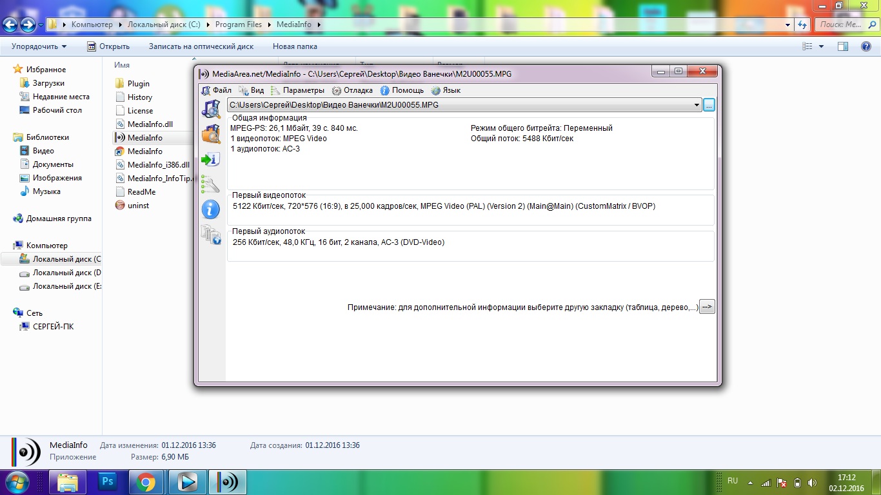Open the Документы library

46,164
